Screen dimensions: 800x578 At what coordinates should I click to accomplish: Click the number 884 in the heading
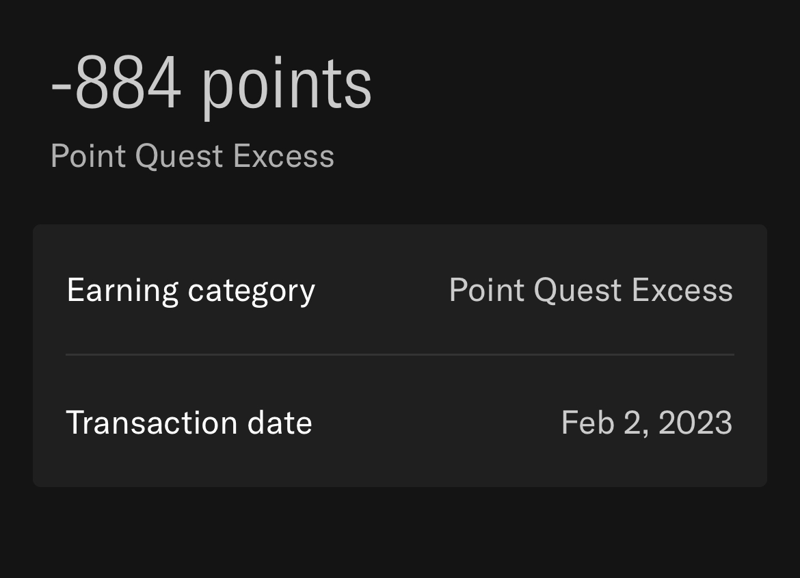coord(127,84)
